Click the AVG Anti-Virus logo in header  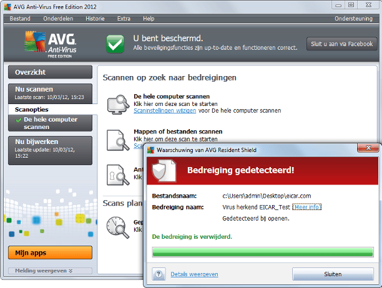click(51, 44)
